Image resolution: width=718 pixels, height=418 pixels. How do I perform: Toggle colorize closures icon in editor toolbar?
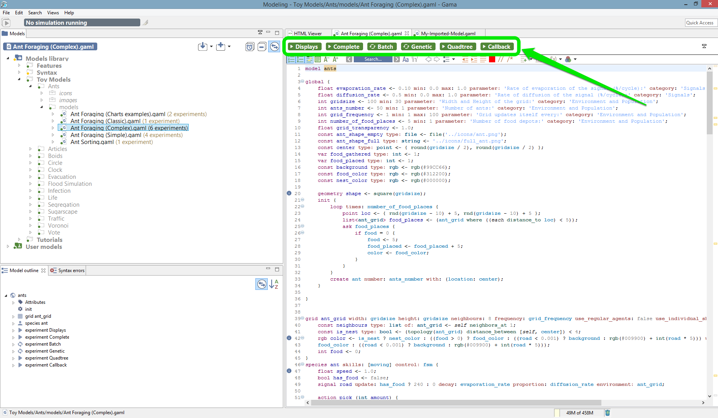pyautogui.click(x=318, y=59)
